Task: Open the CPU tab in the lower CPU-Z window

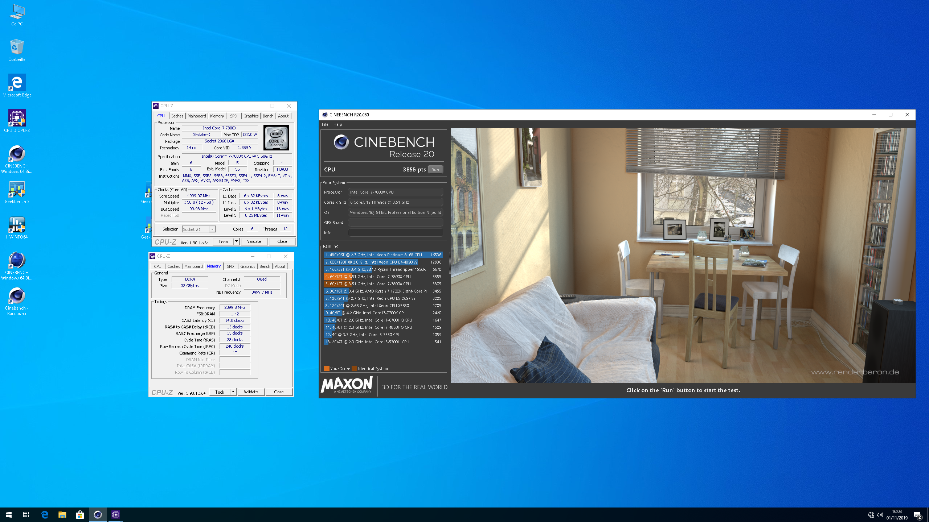Action: click(x=157, y=266)
